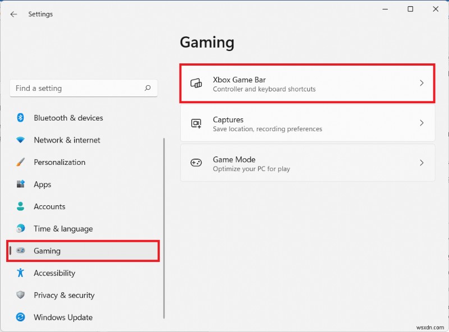Click the Accounts person icon
449x332 pixels.
pos(21,206)
